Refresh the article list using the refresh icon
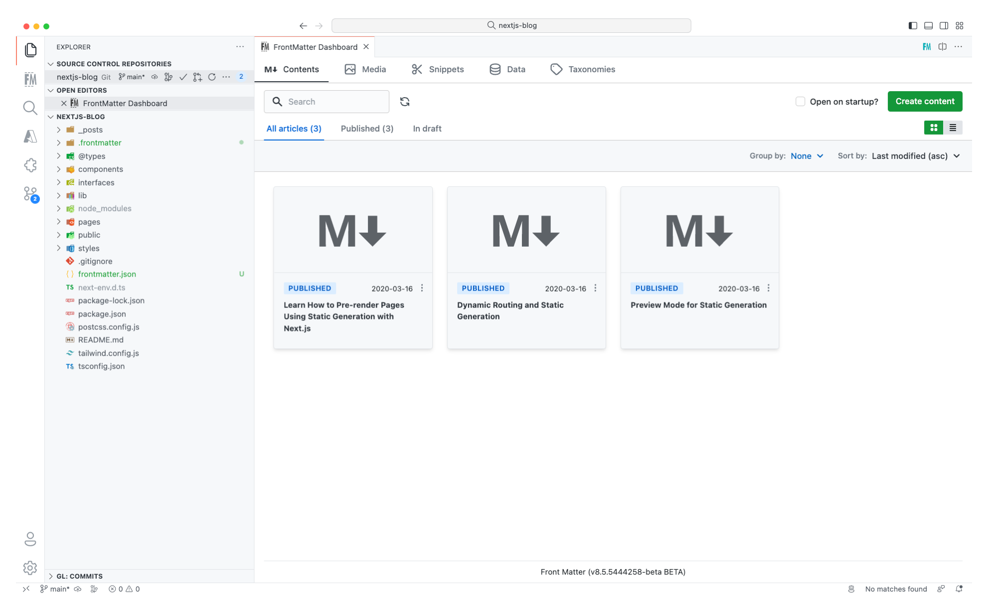Screen dimensions: 988x611 405,102
